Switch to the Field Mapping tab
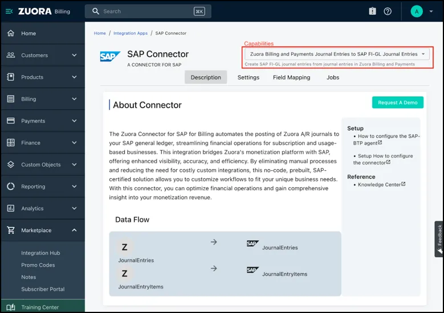This screenshot has height=313, width=444. tap(291, 77)
